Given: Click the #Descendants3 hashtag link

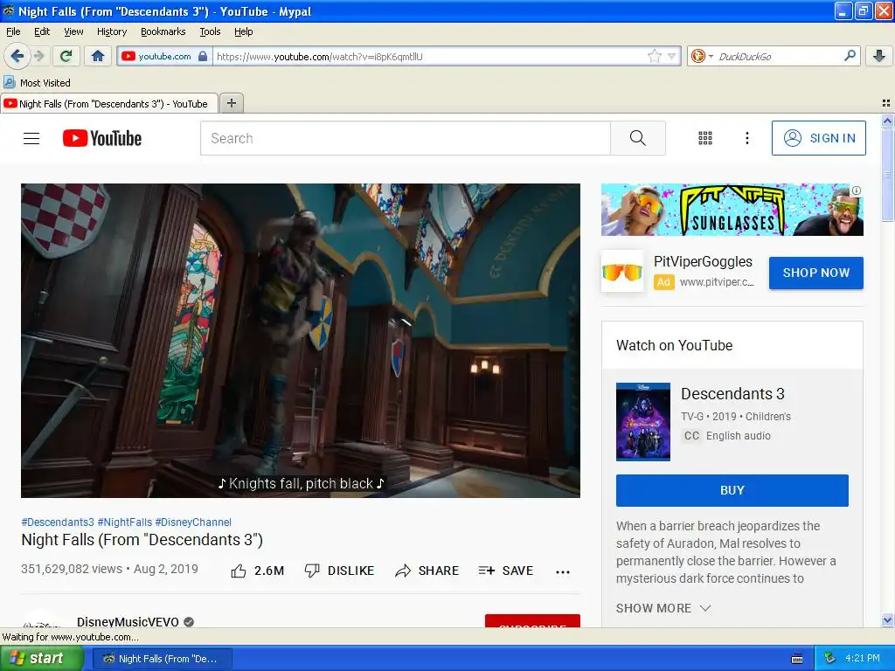Looking at the screenshot, I should [x=58, y=522].
